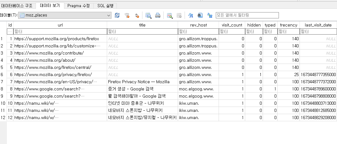Viewport: 337px width, 144px height.
Task: Select last_visit_date 1673448777372000
Action: 318,82
